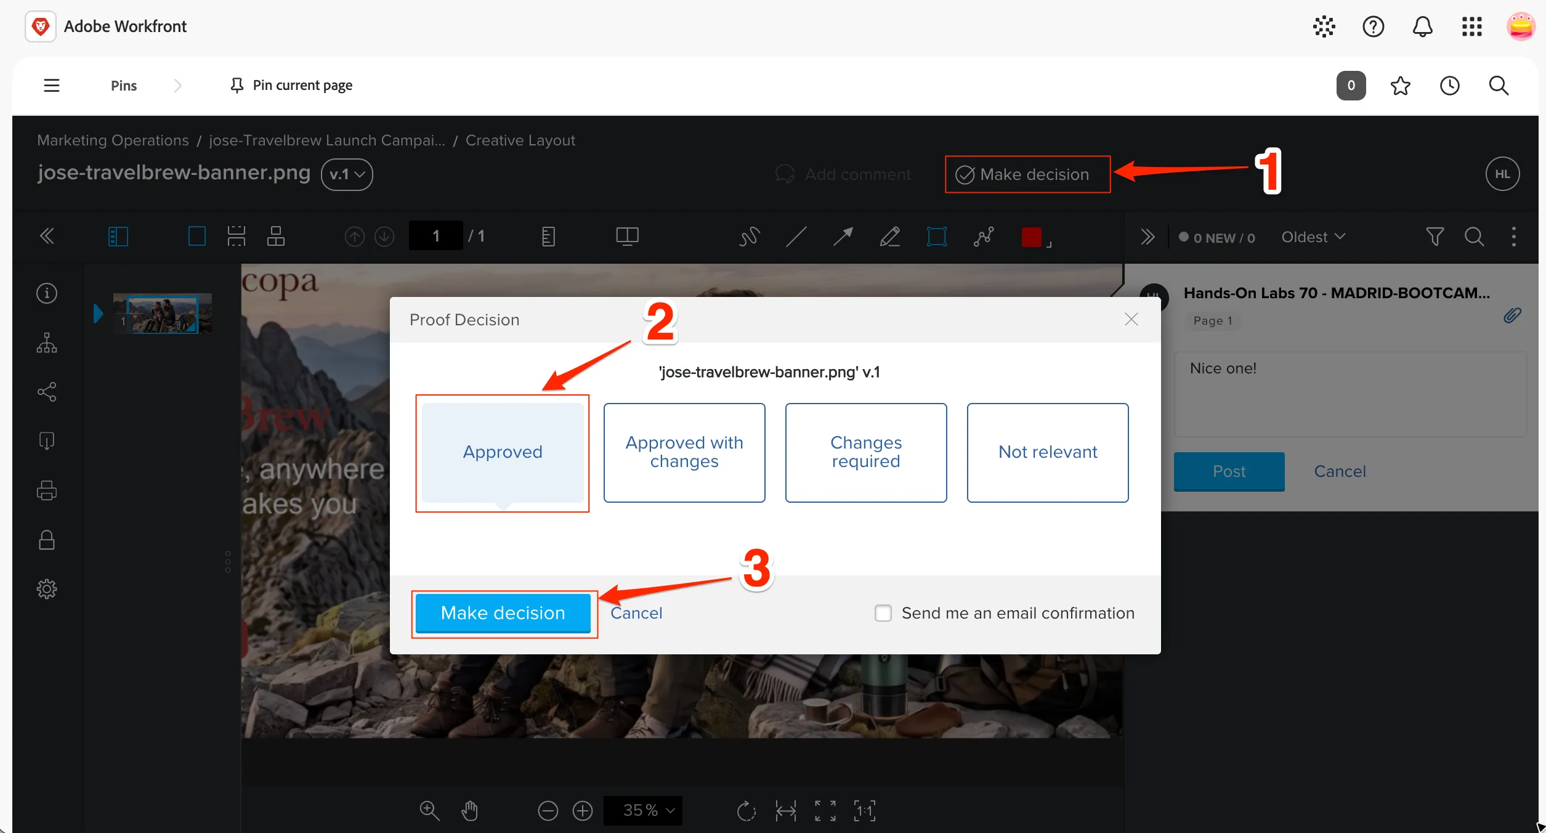
Task: Select the freehand squiggle markup tool
Action: (749, 237)
